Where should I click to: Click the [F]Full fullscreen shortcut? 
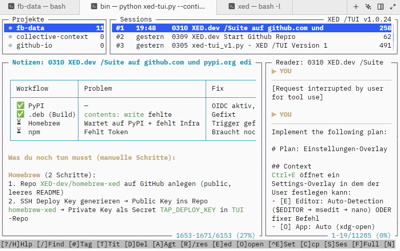tap(366, 244)
